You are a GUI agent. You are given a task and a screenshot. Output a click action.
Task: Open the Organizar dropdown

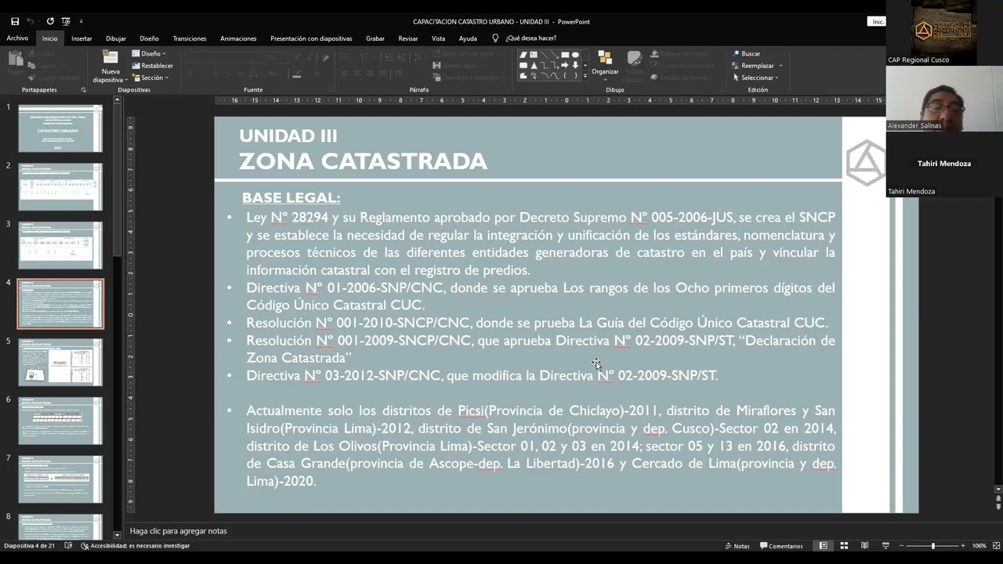click(x=605, y=64)
